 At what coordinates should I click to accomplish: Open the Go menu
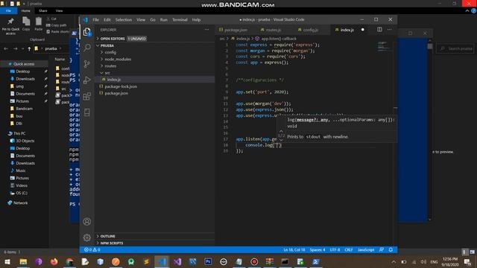[x=153, y=20]
